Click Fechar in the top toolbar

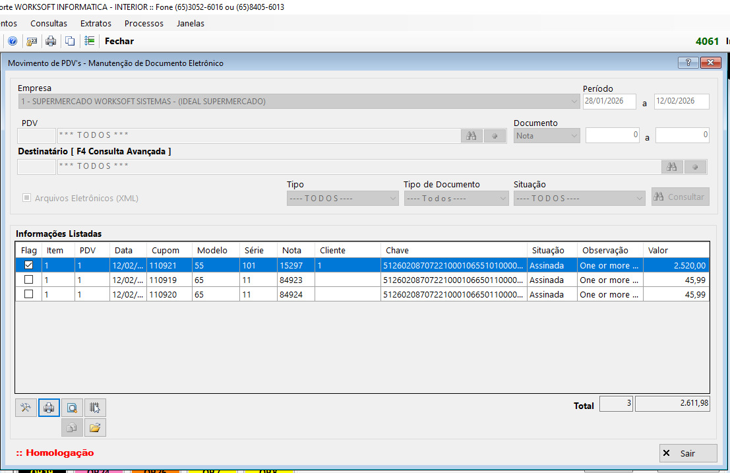click(119, 41)
